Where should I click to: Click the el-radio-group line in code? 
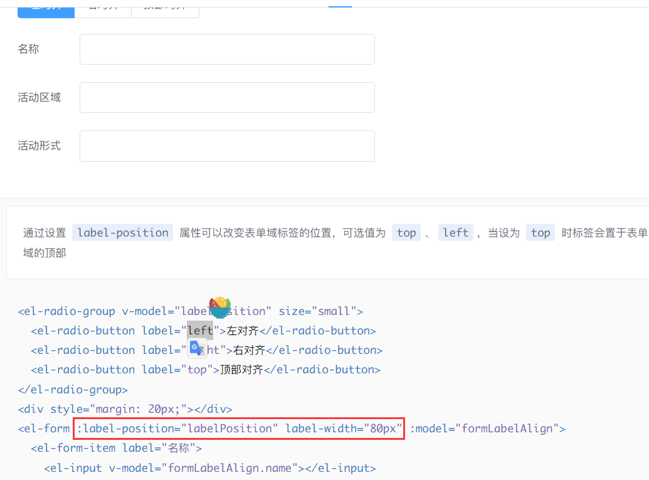pos(67,311)
